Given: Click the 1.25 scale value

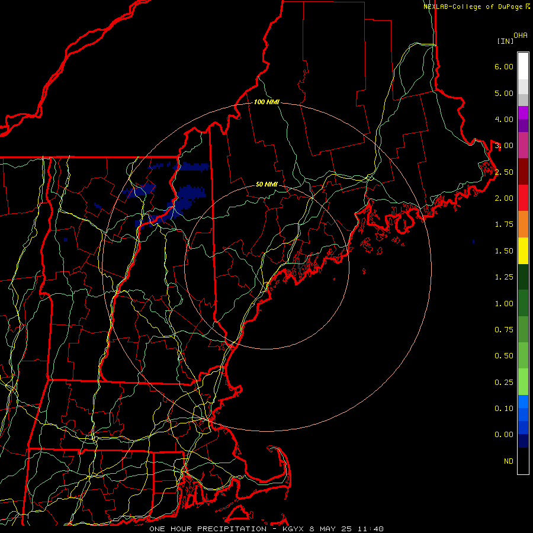Looking at the screenshot, I should pyautogui.click(x=504, y=277).
